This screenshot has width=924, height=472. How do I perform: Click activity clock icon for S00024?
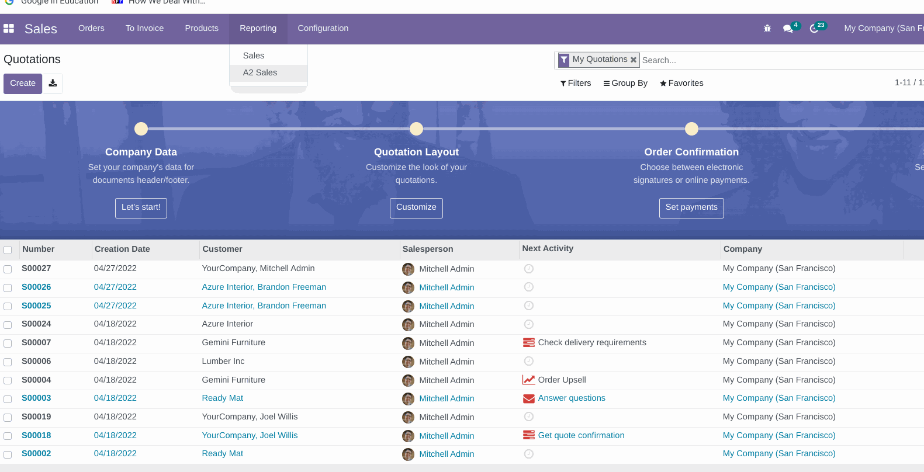pos(529,324)
